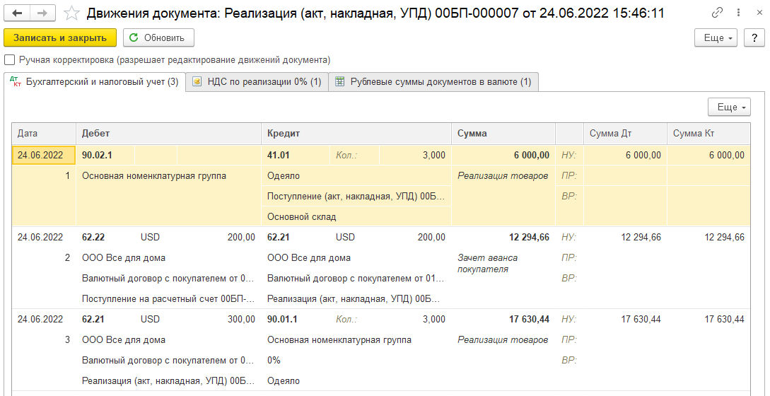Select Сумма Дт value 17 630,44

[x=625, y=320]
